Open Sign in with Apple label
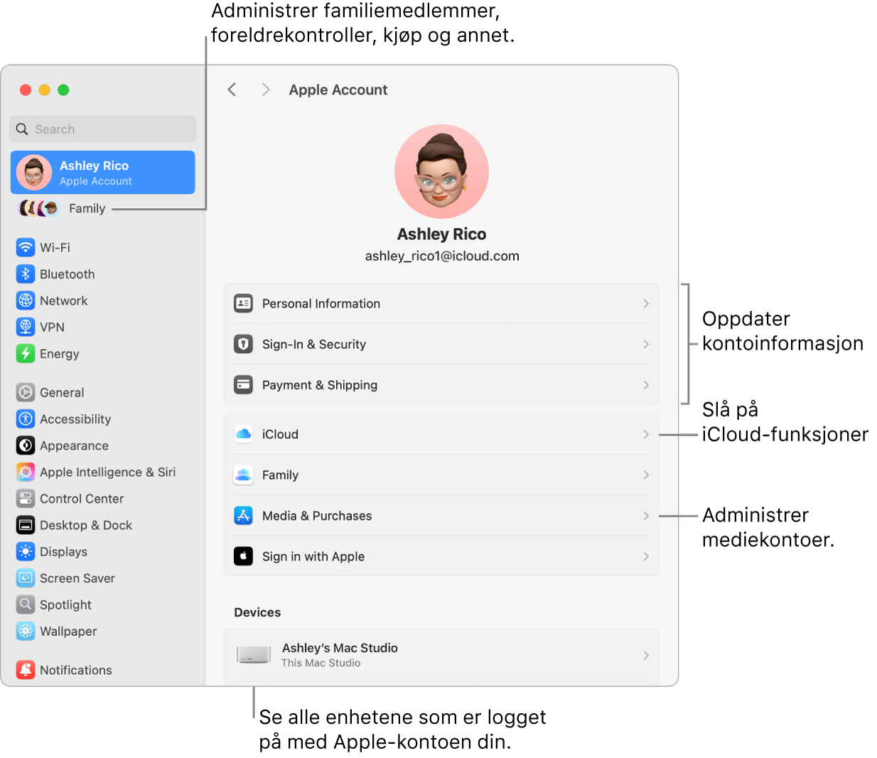 coord(313,556)
